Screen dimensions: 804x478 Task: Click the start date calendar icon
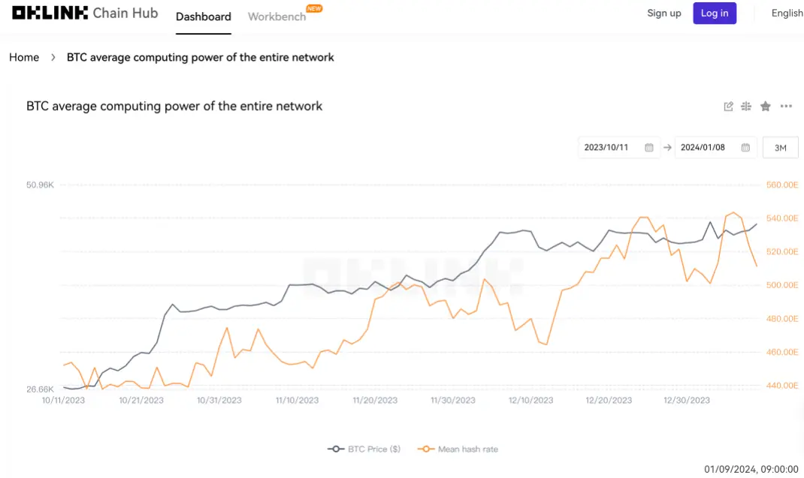coord(649,148)
